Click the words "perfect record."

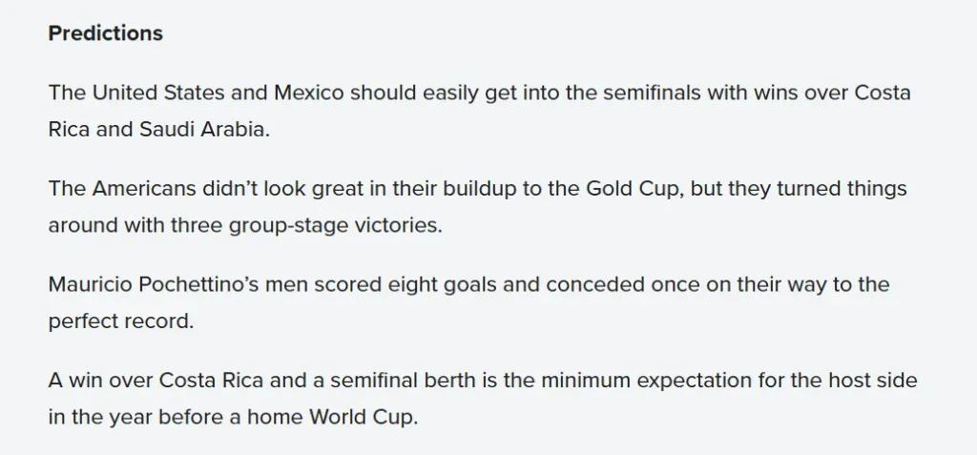coord(121,321)
